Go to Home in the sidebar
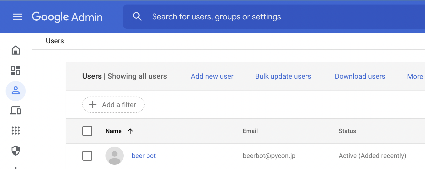 (16, 50)
